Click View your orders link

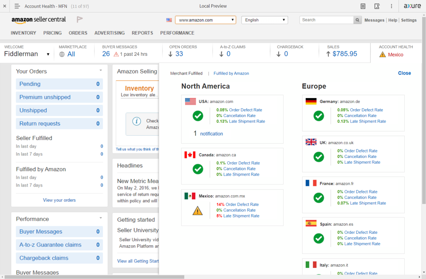pos(59,200)
